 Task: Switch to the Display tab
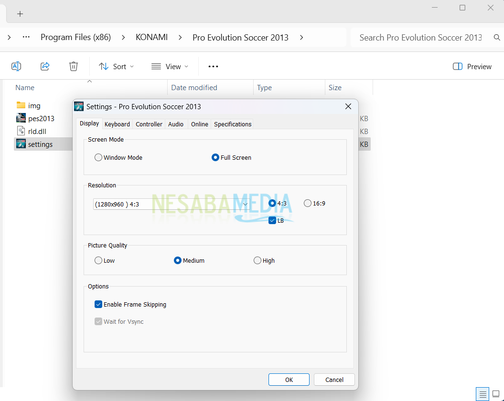tap(89, 123)
